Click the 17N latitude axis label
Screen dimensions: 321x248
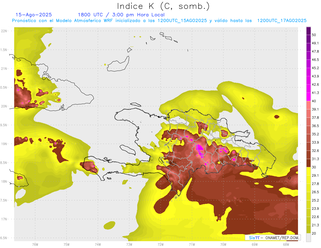[4, 219]
